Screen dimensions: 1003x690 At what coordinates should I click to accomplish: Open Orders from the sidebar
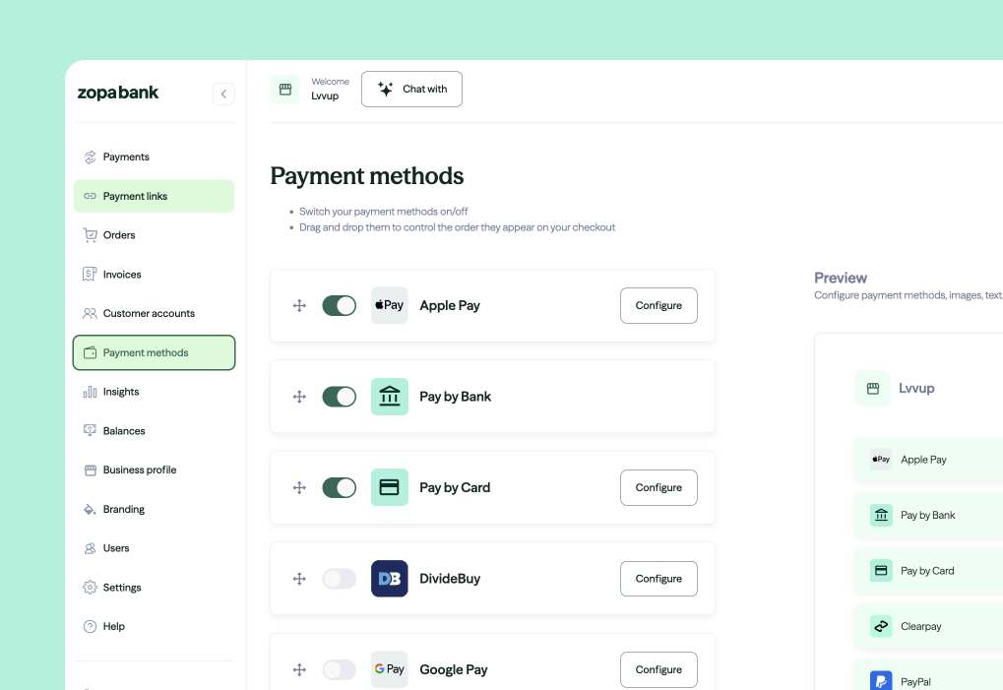(155, 235)
